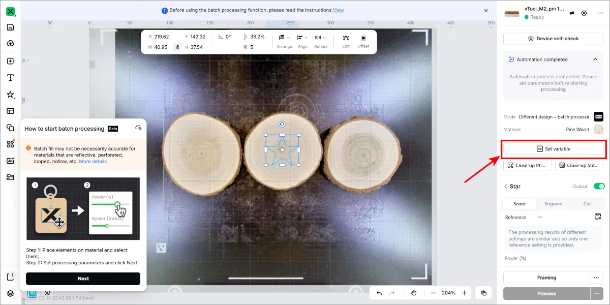
Task: Switch to the Engrave tab
Action: [553, 204]
